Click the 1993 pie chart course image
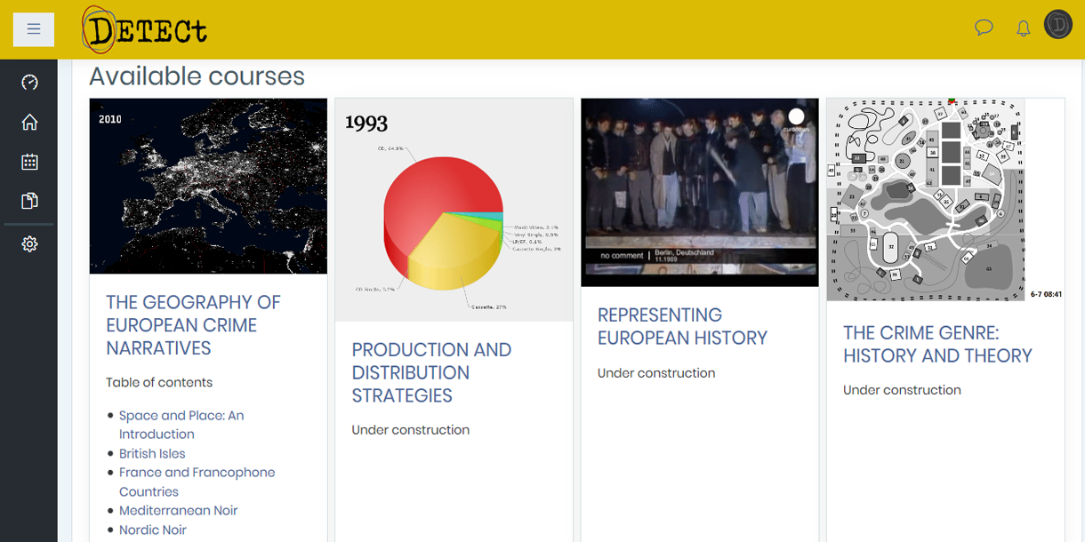 (x=454, y=210)
